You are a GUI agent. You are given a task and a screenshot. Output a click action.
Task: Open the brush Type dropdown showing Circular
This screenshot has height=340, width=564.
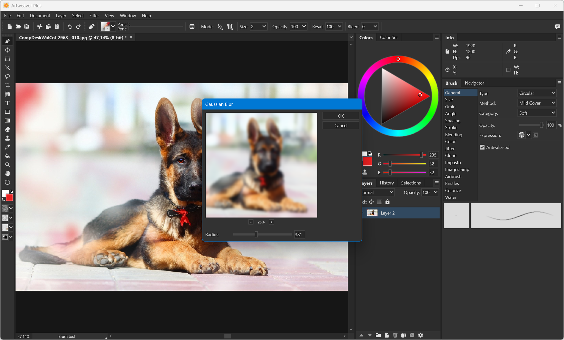537,93
